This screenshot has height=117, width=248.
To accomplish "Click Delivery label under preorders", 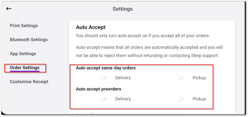I will [x=123, y=99].
